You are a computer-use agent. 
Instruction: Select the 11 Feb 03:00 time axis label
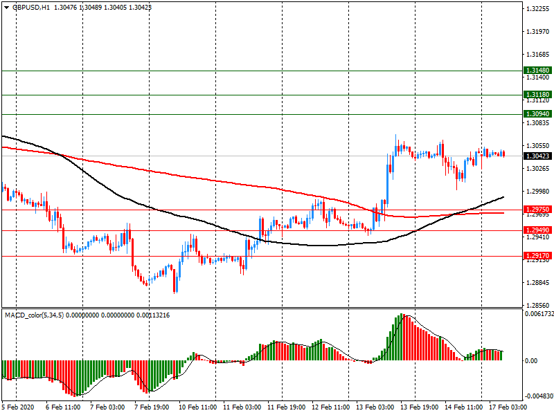[242, 407]
